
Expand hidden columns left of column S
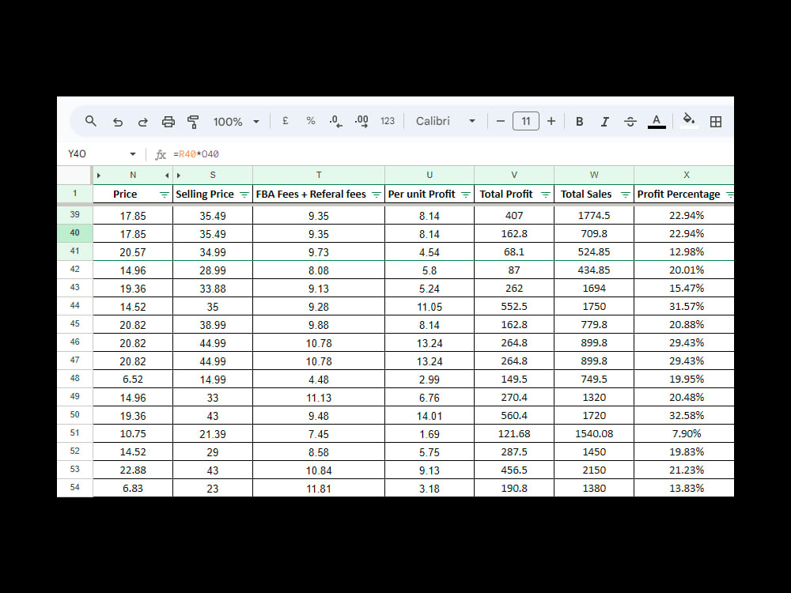(x=179, y=176)
